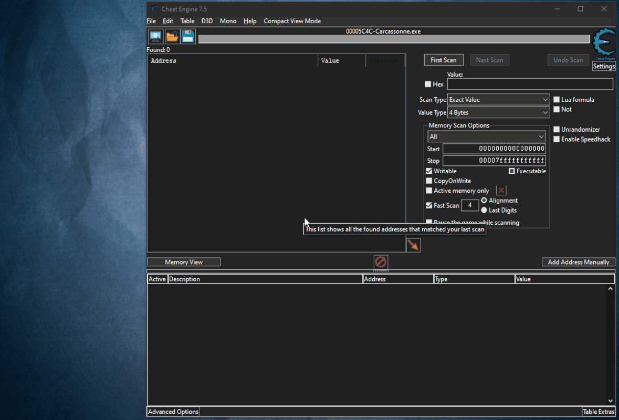Uncheck the Writable checkbox
Viewport: 619px width, 420px height.
pyautogui.click(x=429, y=171)
